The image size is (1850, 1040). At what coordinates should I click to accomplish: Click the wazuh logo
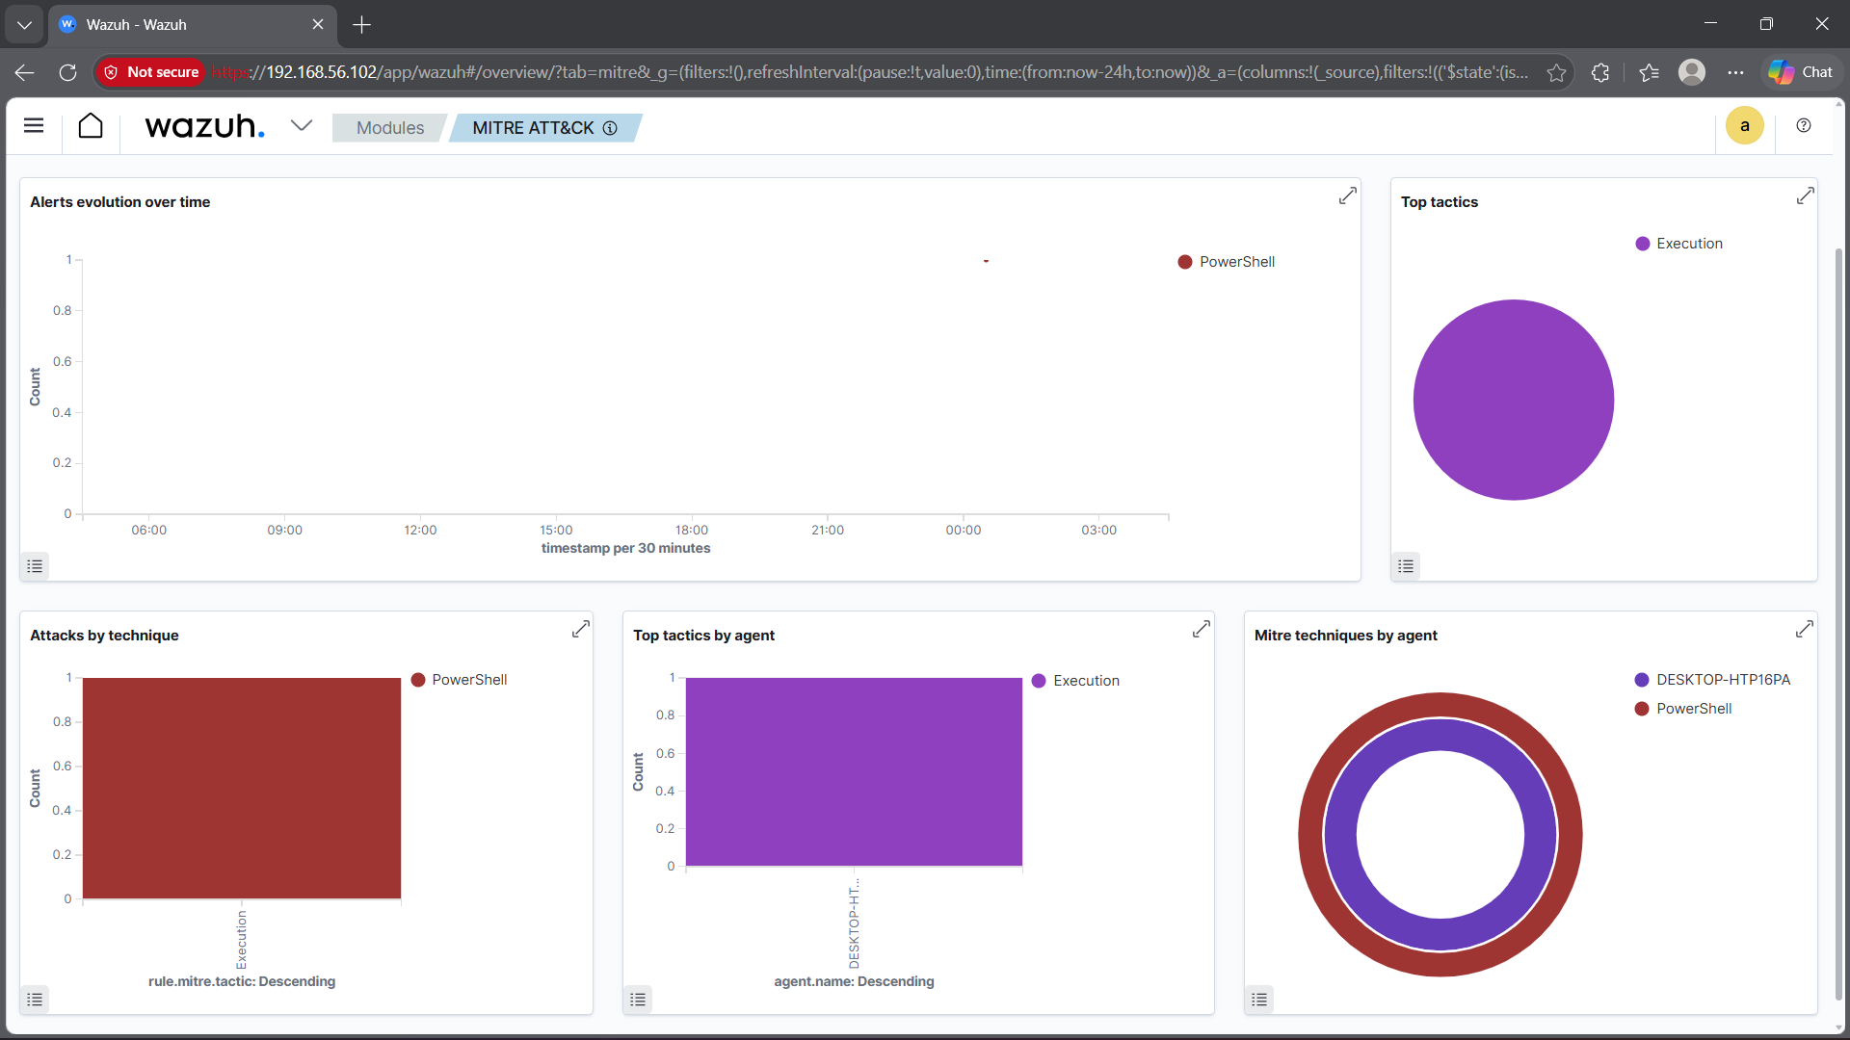click(x=205, y=126)
